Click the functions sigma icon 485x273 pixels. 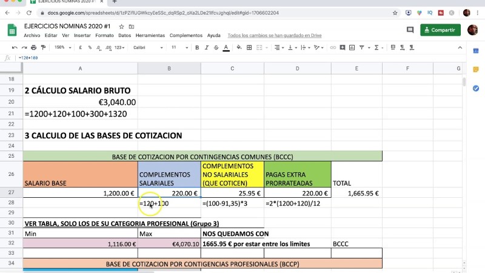click(x=376, y=48)
